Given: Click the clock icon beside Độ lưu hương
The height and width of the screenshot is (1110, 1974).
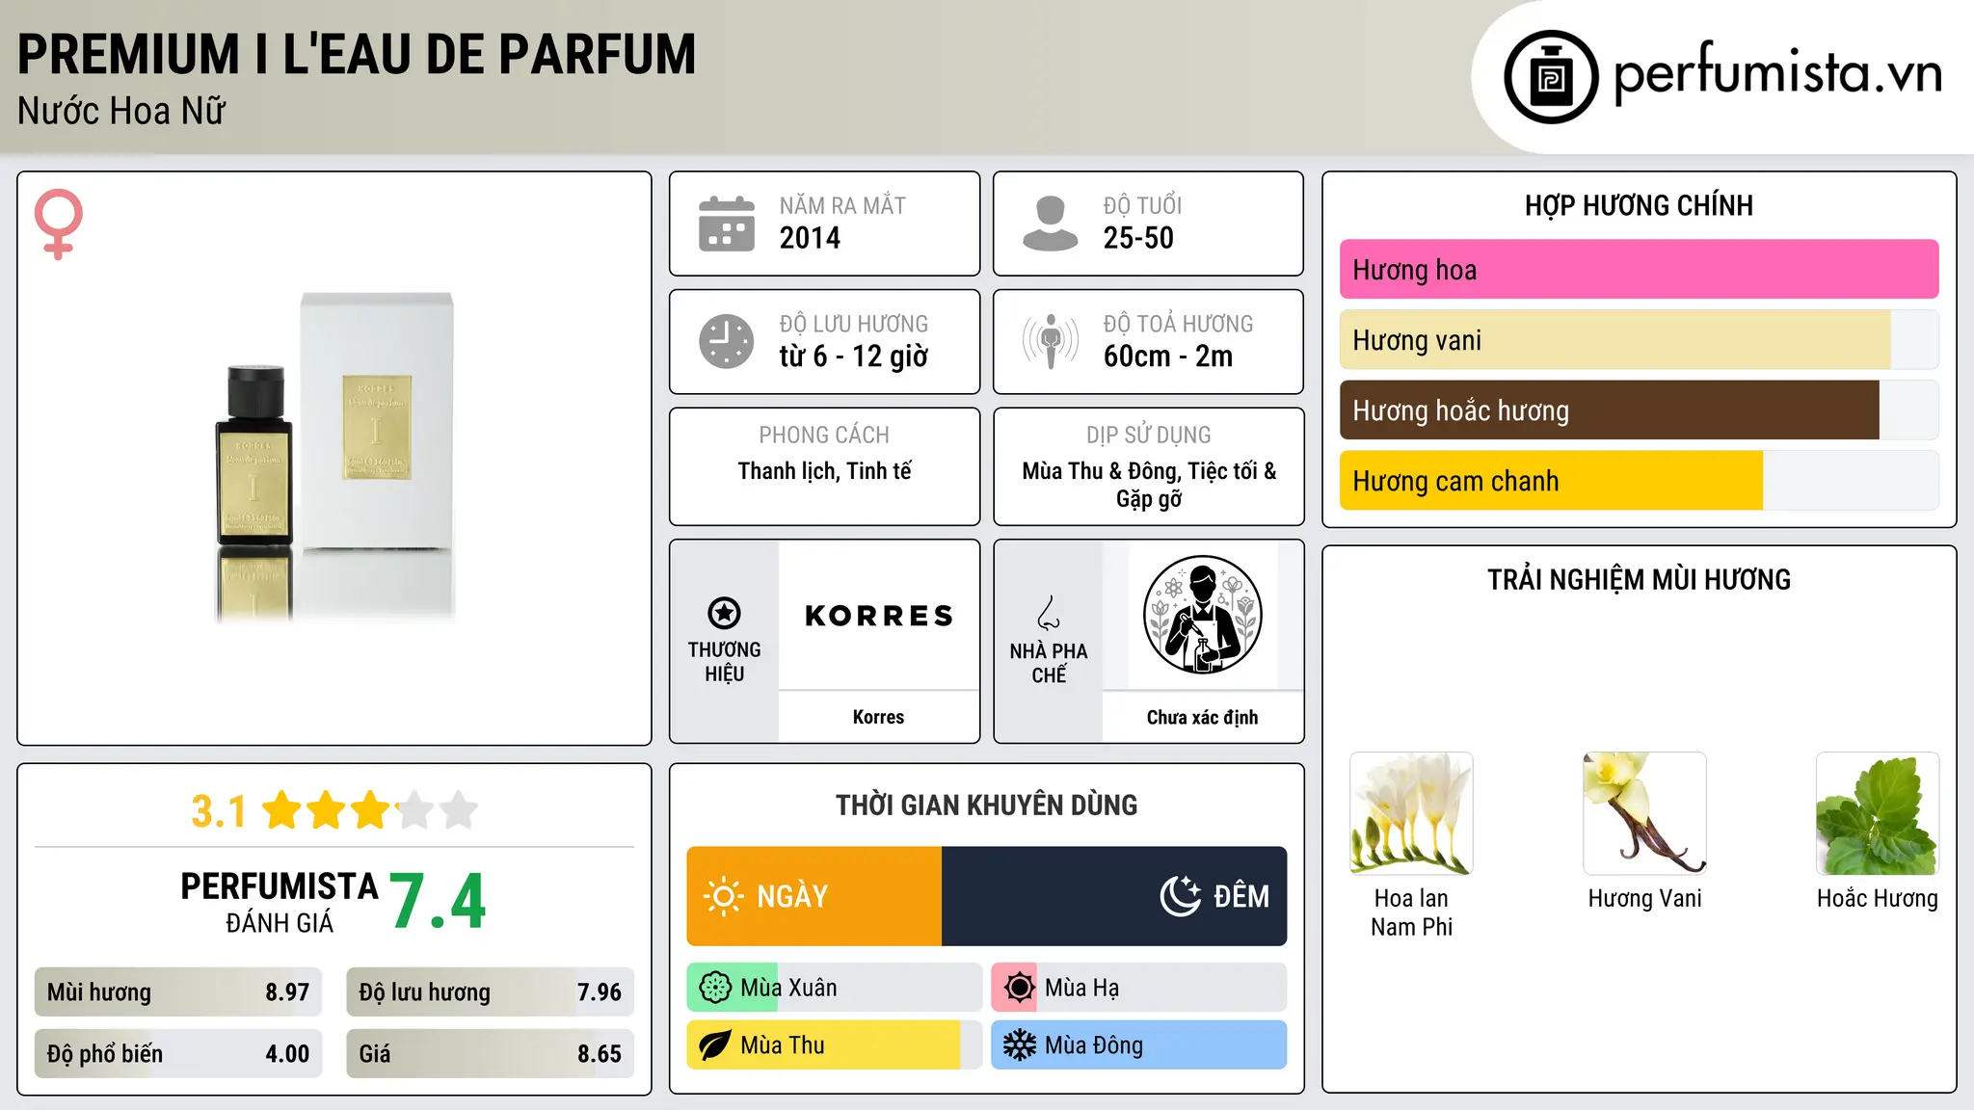Looking at the screenshot, I should click(727, 341).
